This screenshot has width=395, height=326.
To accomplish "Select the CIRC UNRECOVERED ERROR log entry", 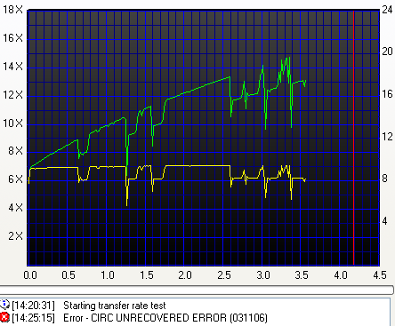I will [133, 318].
